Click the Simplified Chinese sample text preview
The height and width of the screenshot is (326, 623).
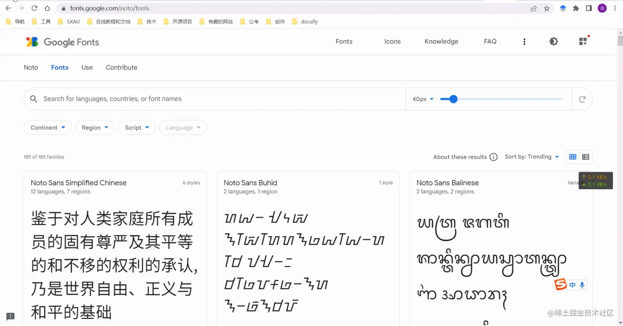[x=115, y=266]
